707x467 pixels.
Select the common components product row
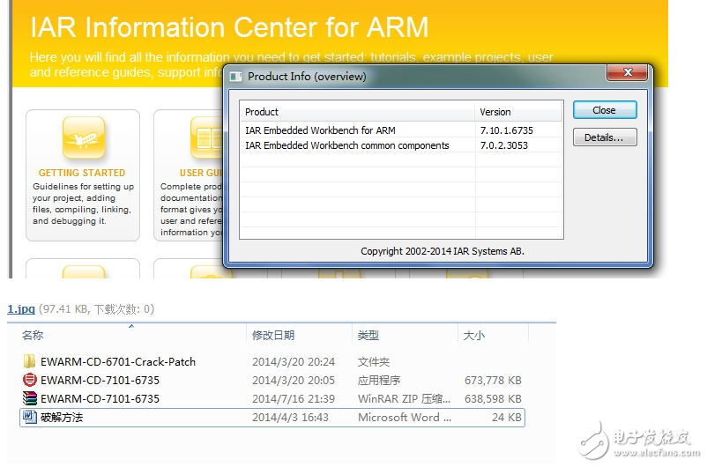(346, 145)
